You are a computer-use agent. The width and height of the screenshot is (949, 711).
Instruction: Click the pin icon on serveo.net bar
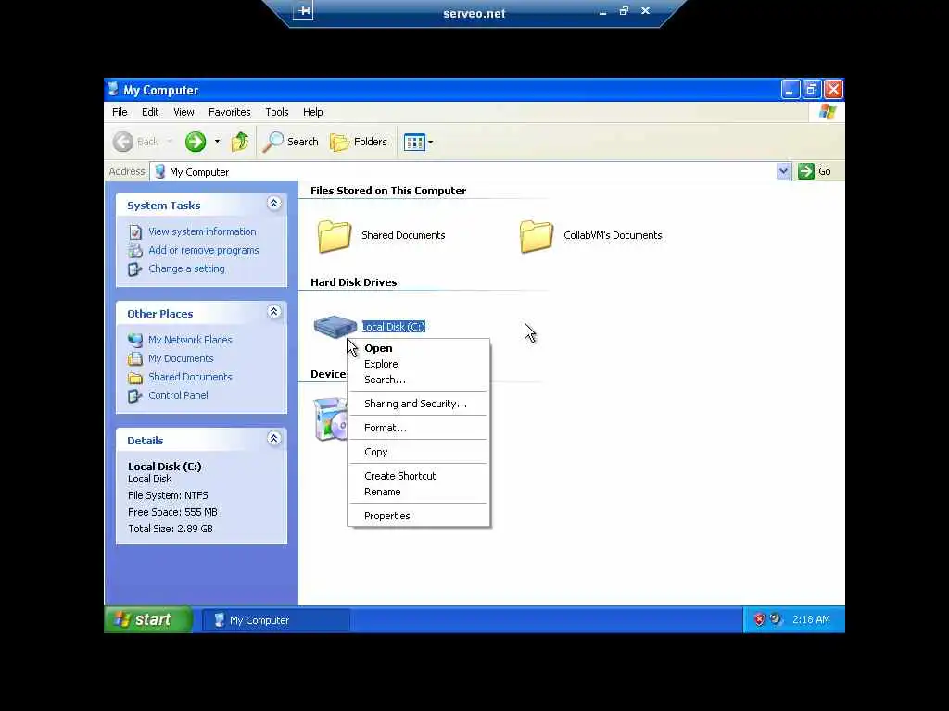(x=304, y=11)
